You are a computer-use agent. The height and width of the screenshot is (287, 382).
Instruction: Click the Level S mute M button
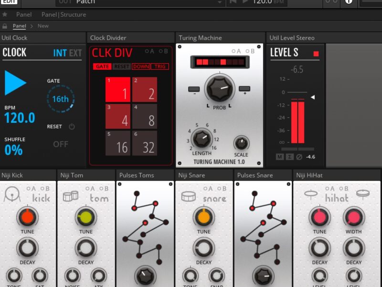point(280,157)
